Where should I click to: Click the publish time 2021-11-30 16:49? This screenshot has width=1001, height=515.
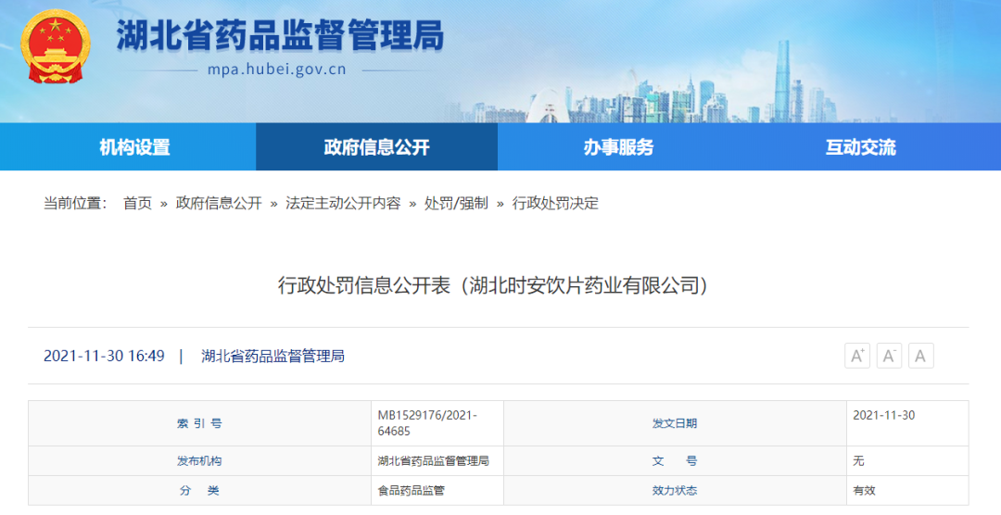pos(104,356)
